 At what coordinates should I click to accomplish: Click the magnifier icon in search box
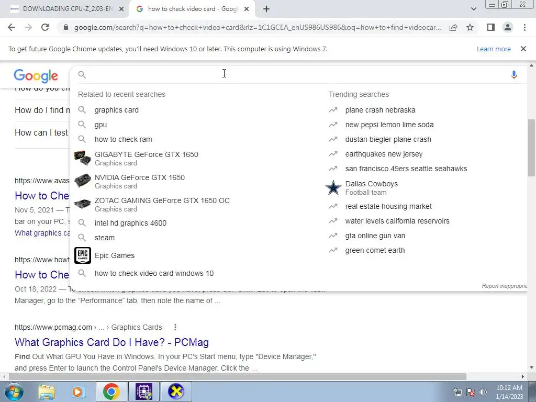pyautogui.click(x=82, y=74)
